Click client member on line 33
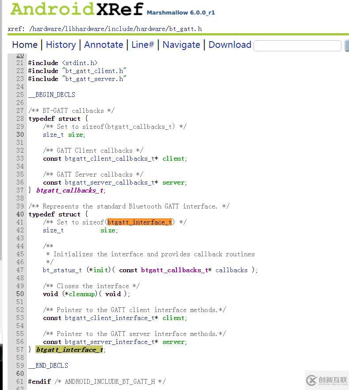 point(173,158)
